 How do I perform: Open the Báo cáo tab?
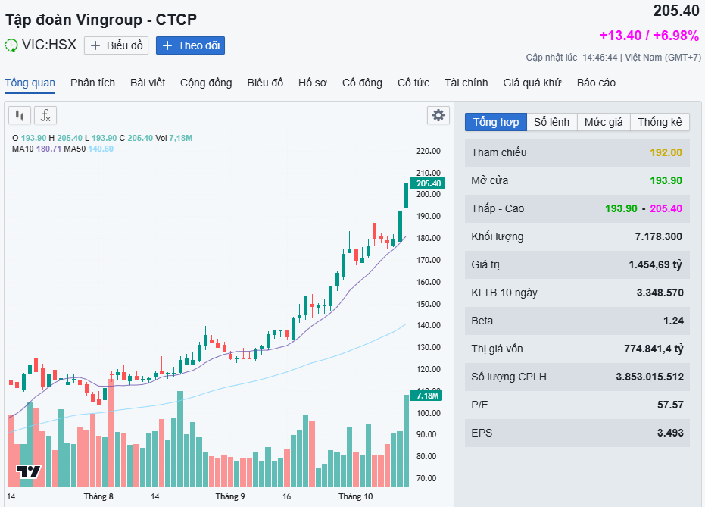pos(596,83)
